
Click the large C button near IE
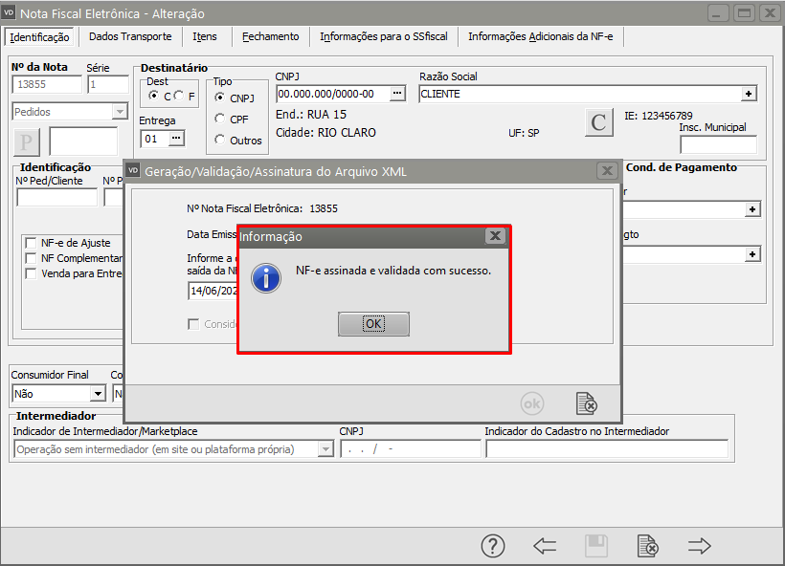(599, 123)
